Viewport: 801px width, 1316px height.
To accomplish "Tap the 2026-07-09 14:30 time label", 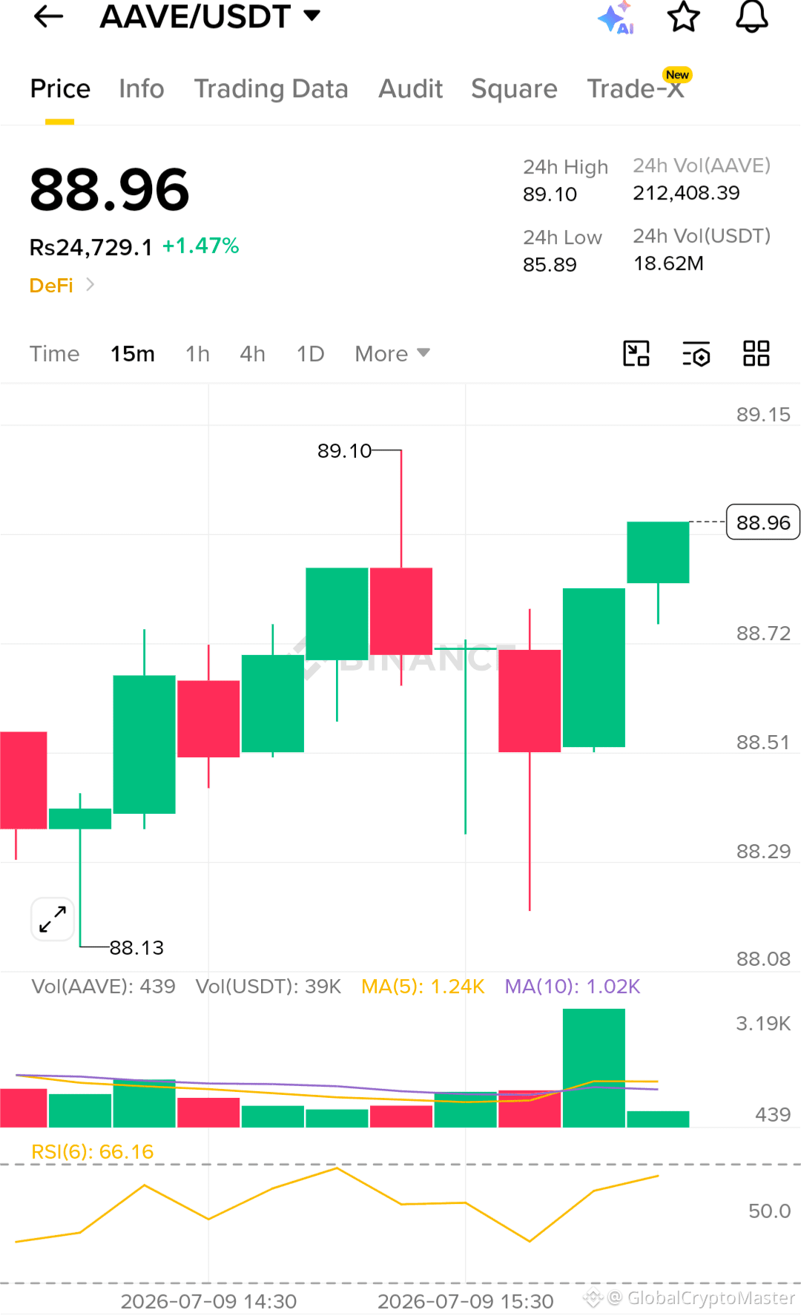I will coord(208,1301).
